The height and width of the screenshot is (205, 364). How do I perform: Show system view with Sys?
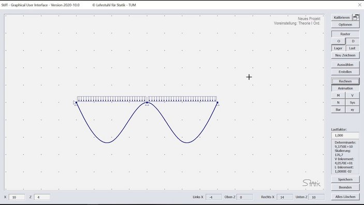353,103
